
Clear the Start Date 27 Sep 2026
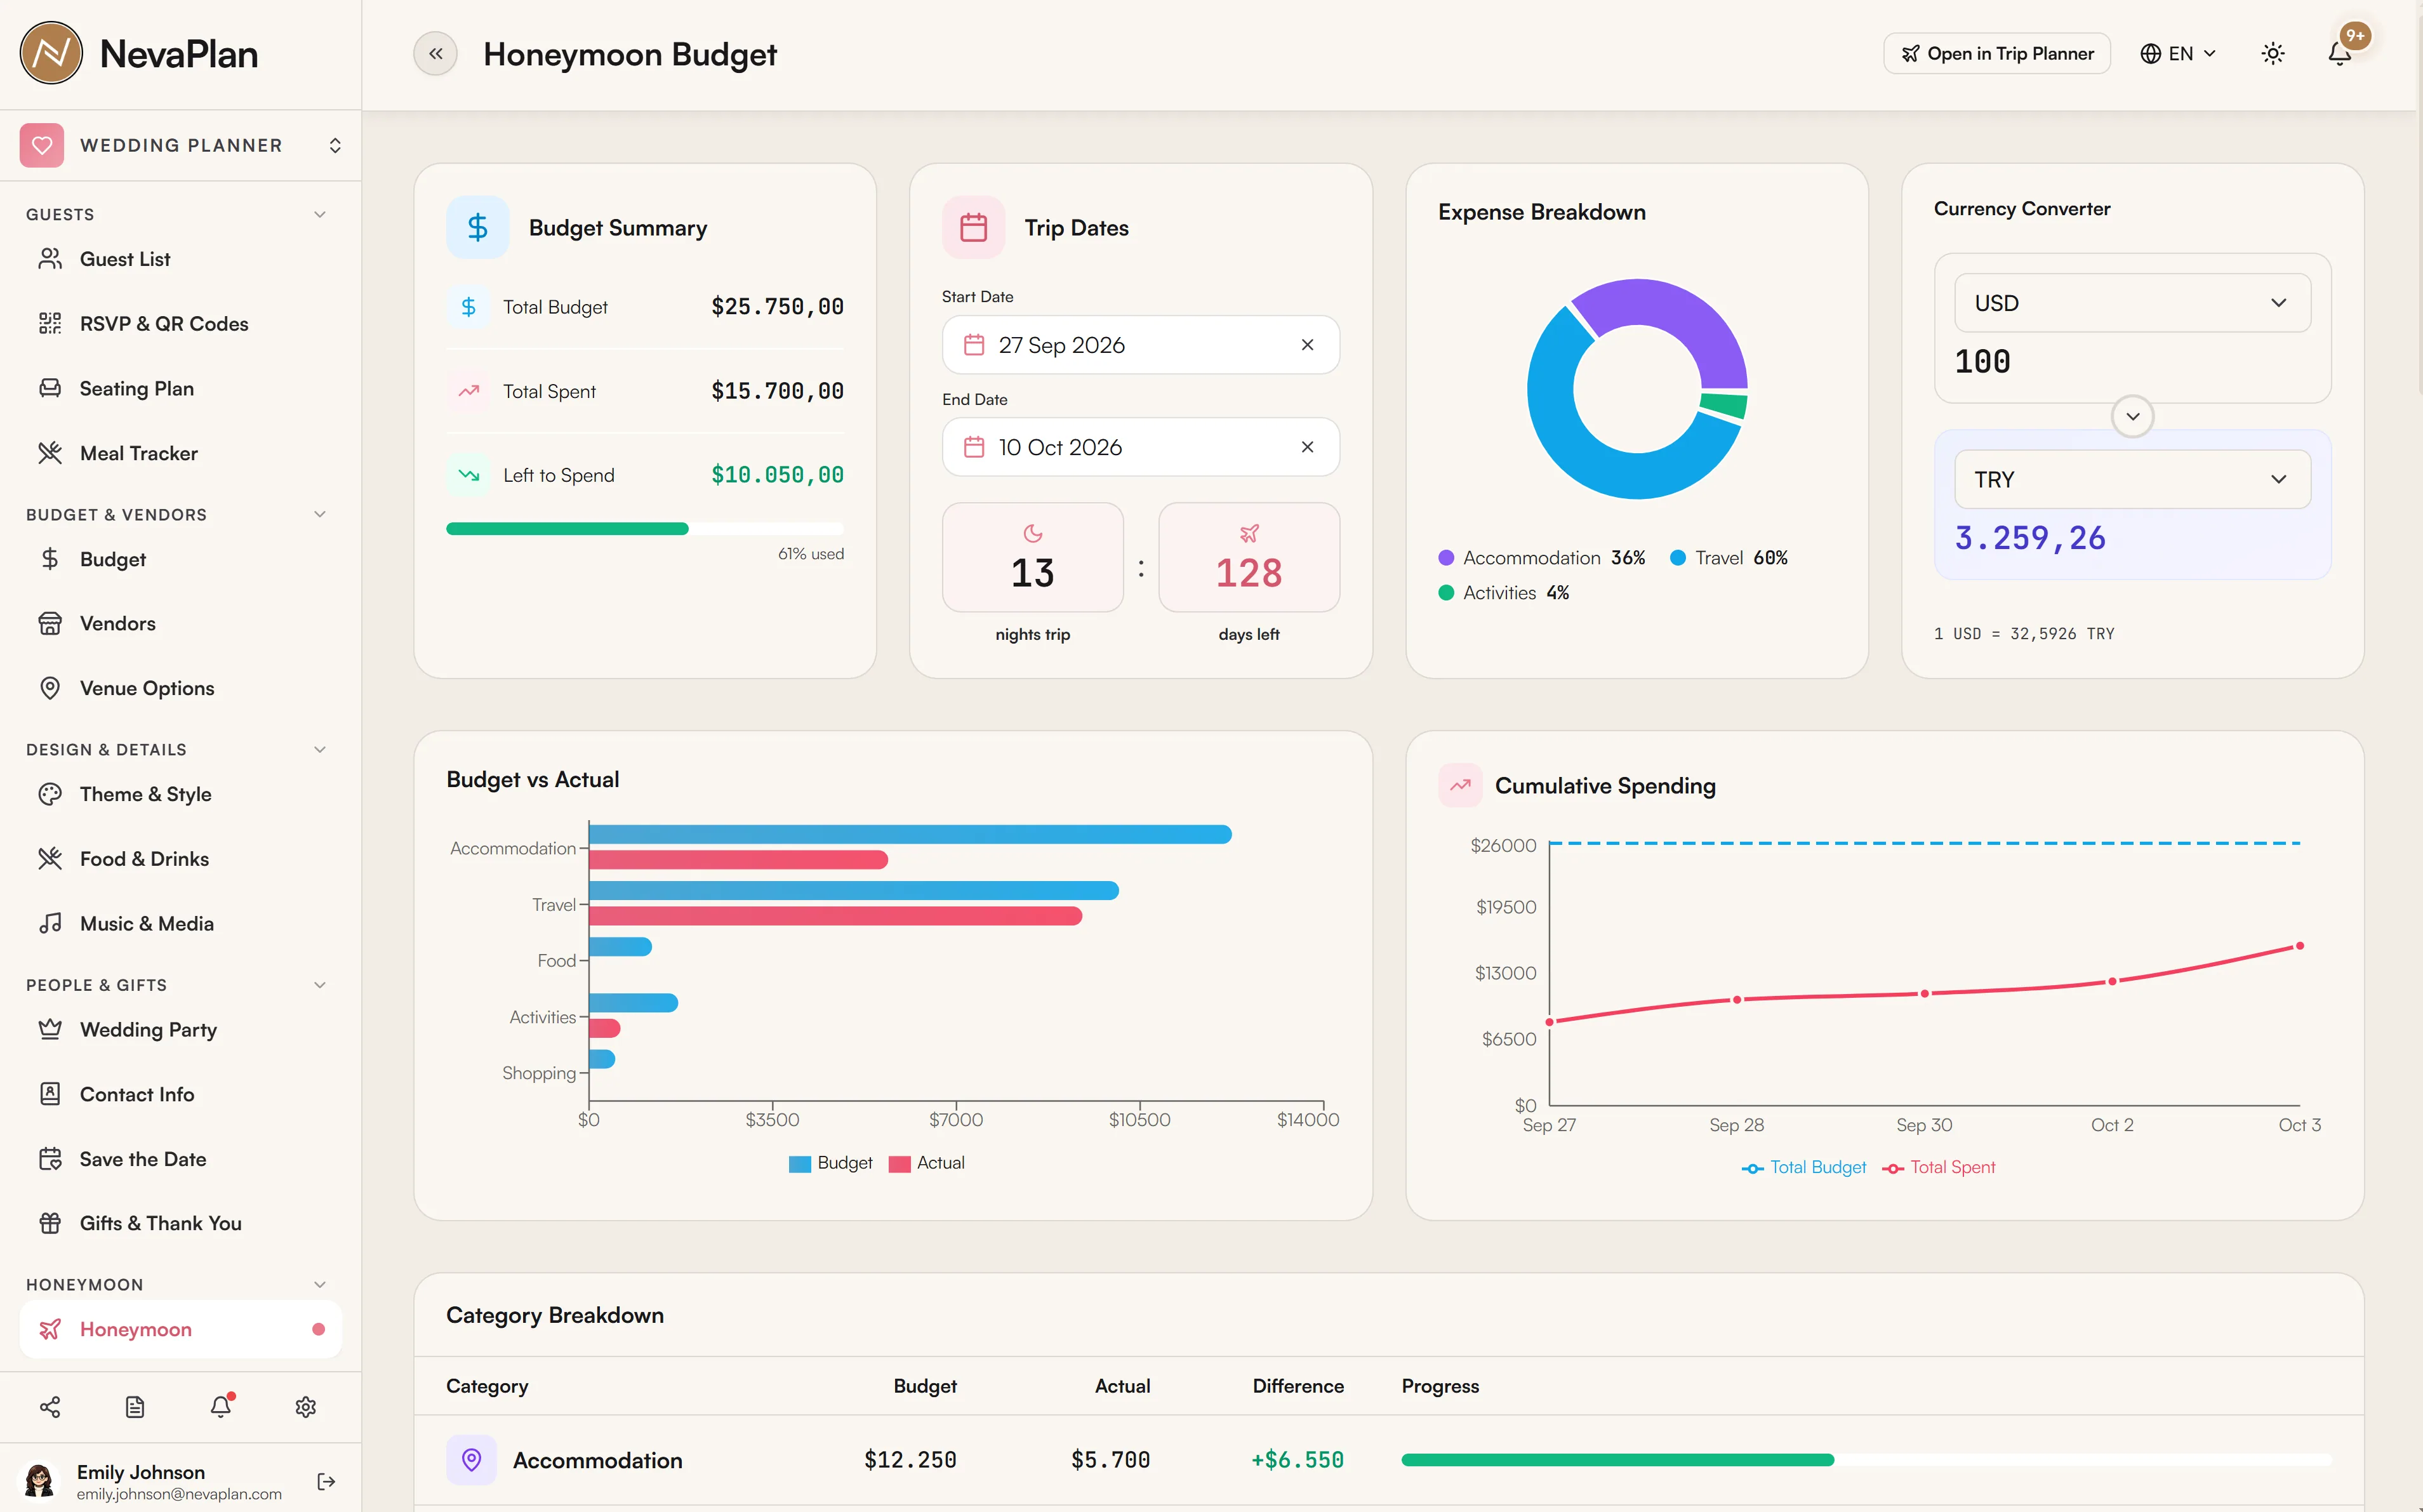point(1307,345)
